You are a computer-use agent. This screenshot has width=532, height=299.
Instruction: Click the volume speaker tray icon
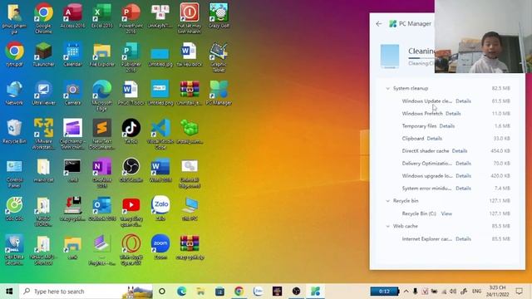[452, 292]
